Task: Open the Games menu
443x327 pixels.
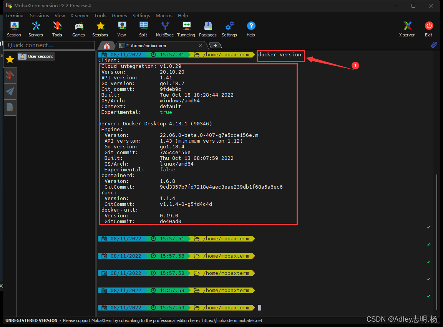Action: point(119,15)
